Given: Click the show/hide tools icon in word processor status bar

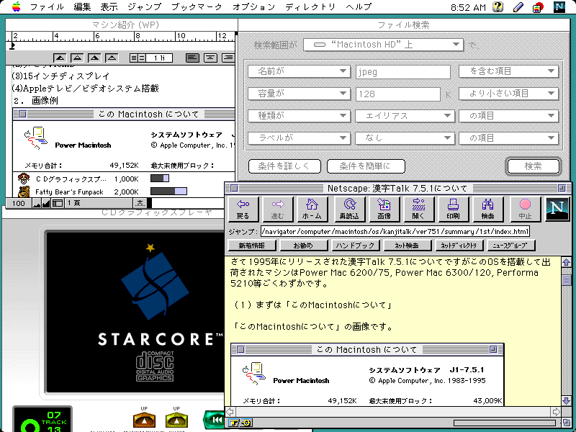Looking at the screenshot, I should pyautogui.click(x=58, y=203).
